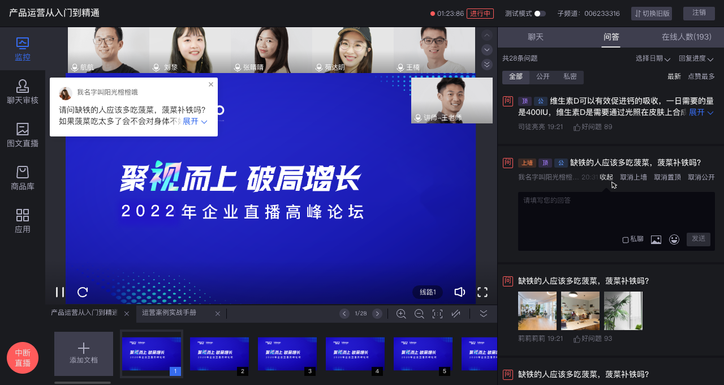This screenshot has width=724, height=385.
Task: Toggle the 测试模式 test mode switch
Action: pos(540,14)
